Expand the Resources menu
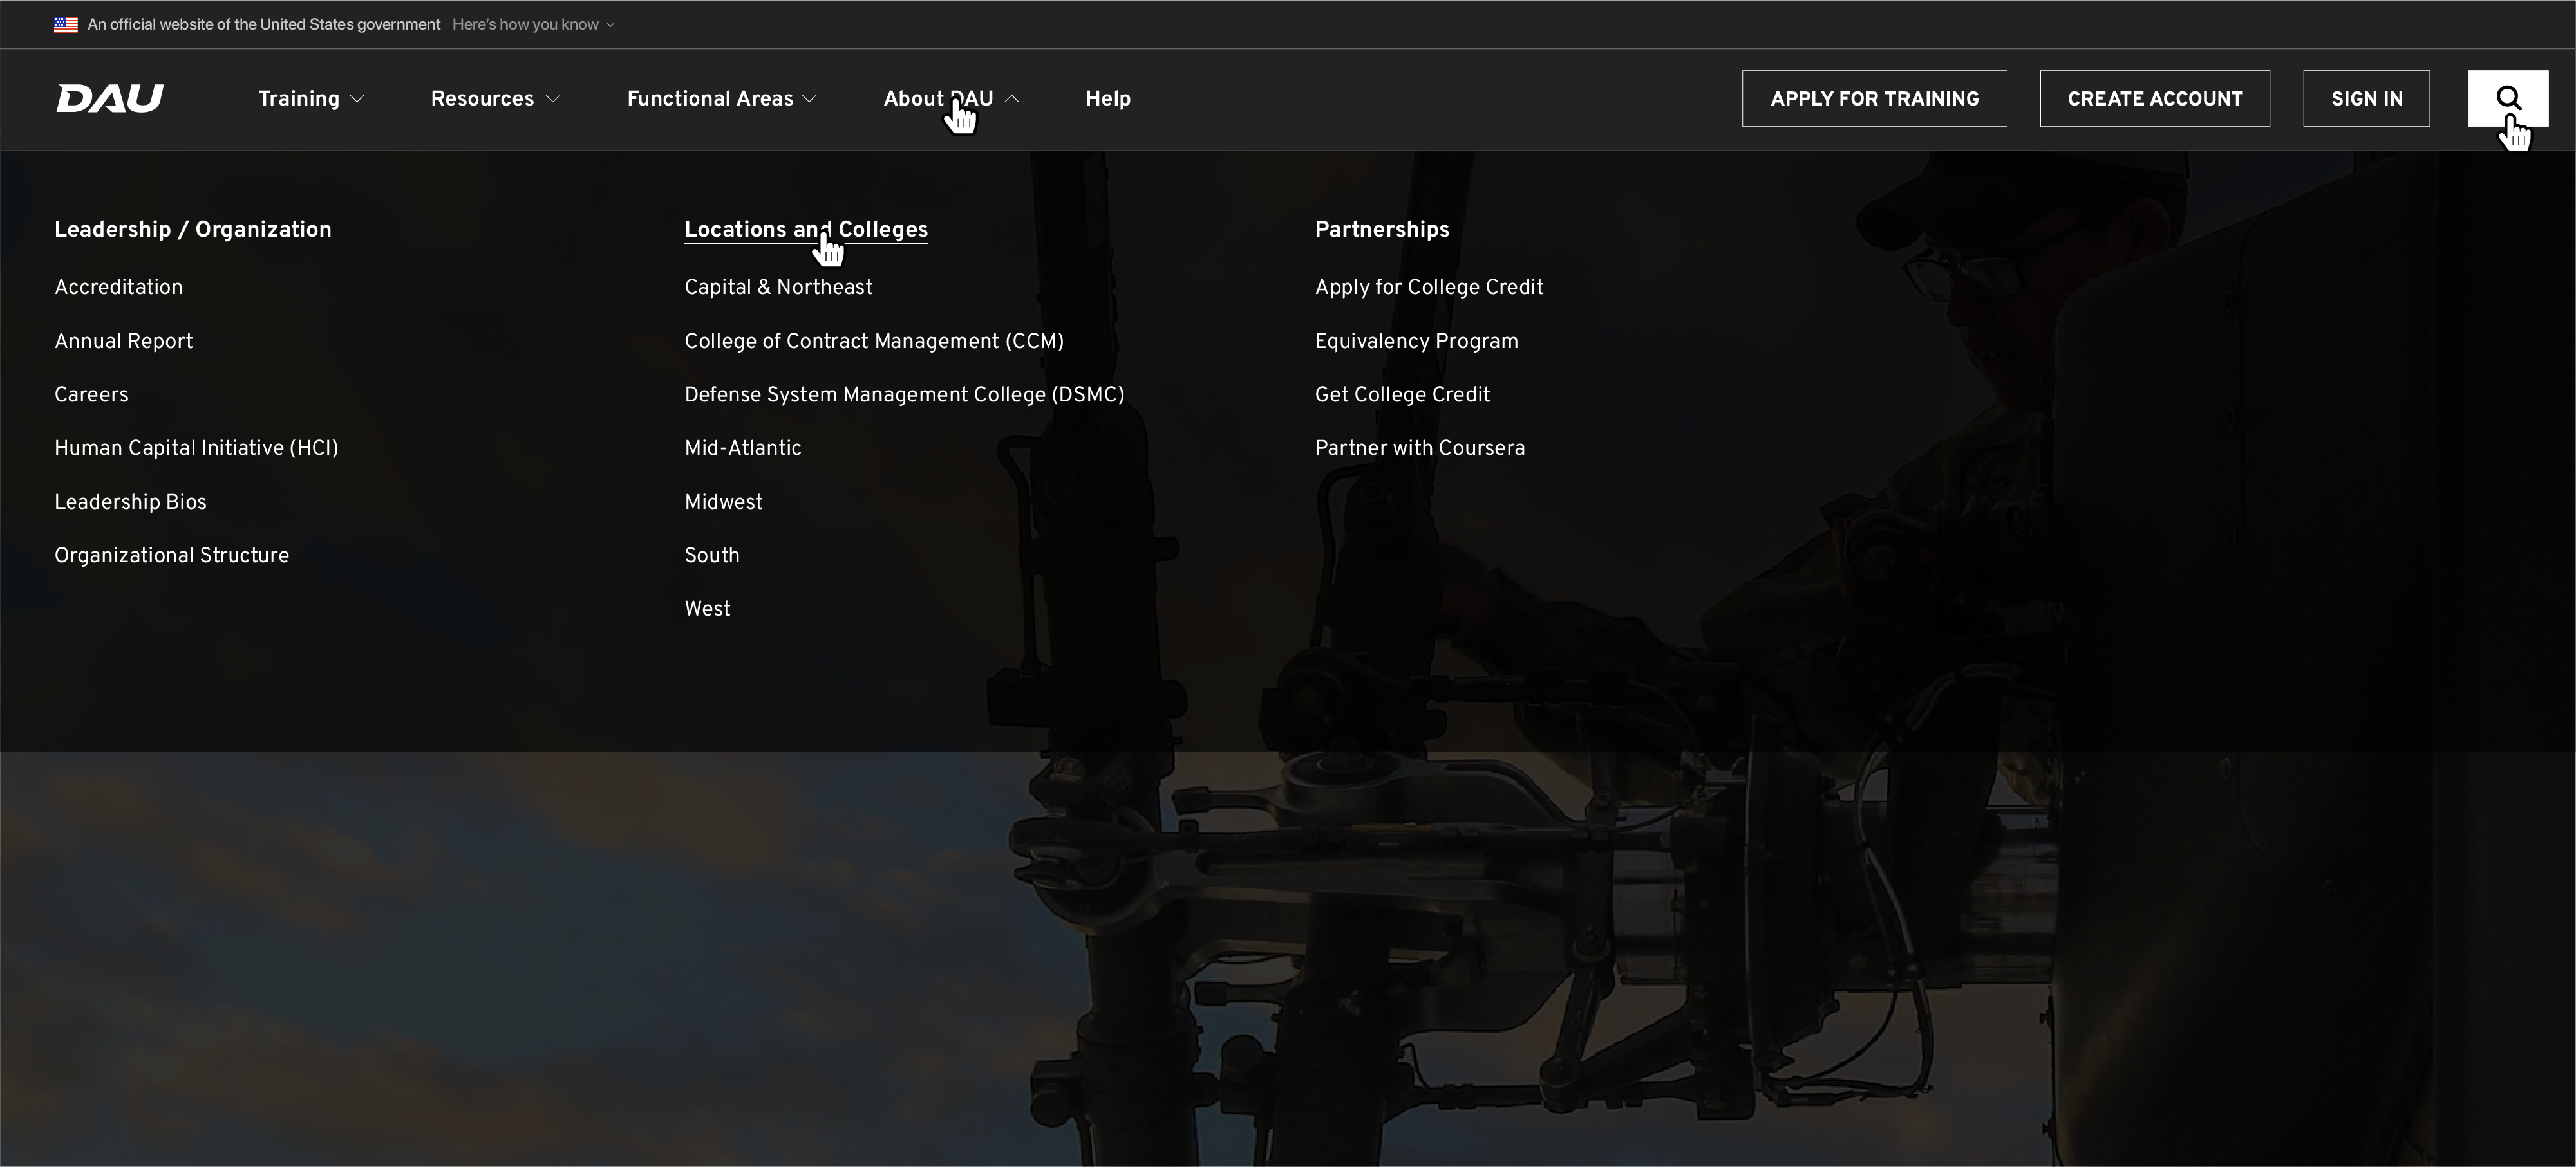The height and width of the screenshot is (1167, 2576). 495,98
